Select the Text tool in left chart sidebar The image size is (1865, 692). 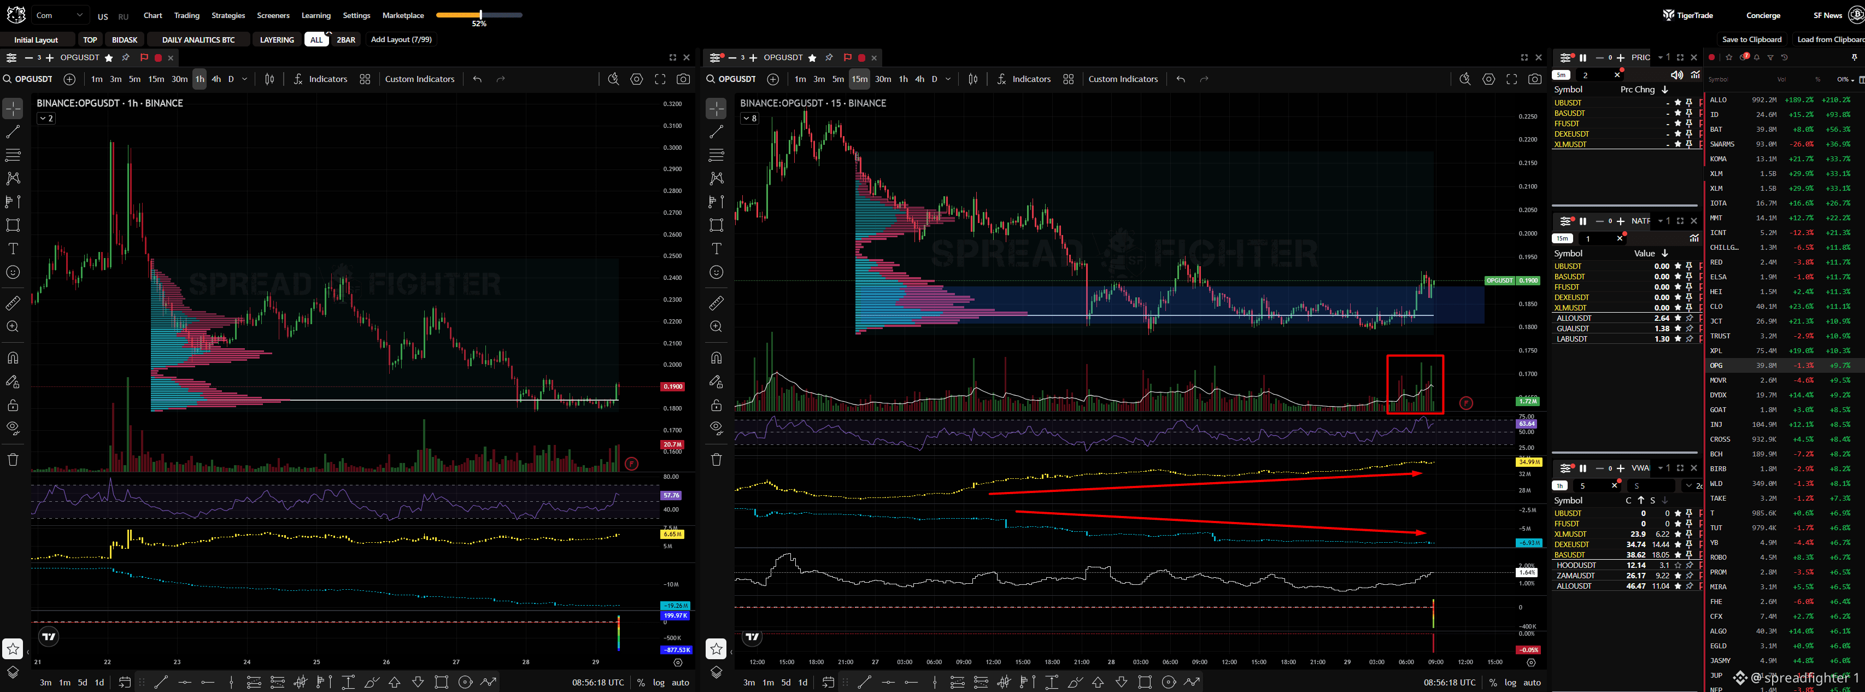(13, 248)
